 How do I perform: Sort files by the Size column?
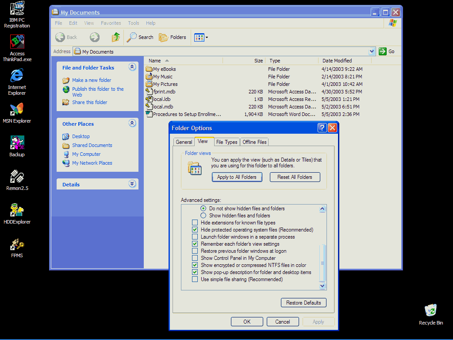click(x=244, y=61)
